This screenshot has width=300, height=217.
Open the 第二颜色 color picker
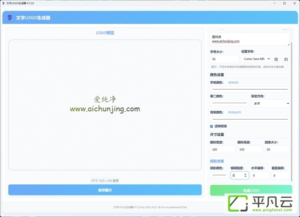[x=229, y=103]
